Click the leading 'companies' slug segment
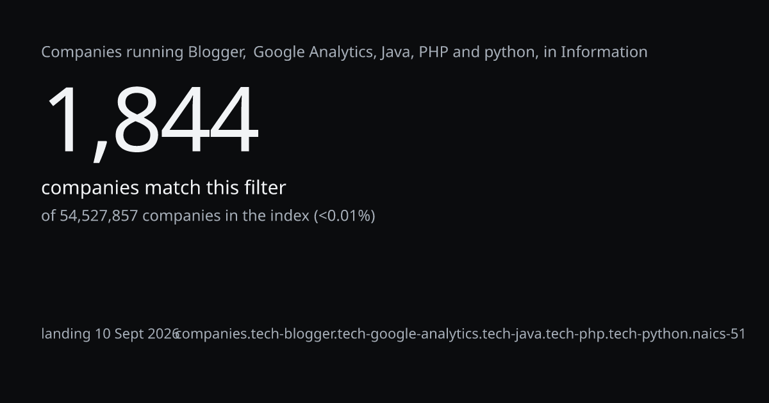Screen dimensions: 769x403 click(211, 334)
